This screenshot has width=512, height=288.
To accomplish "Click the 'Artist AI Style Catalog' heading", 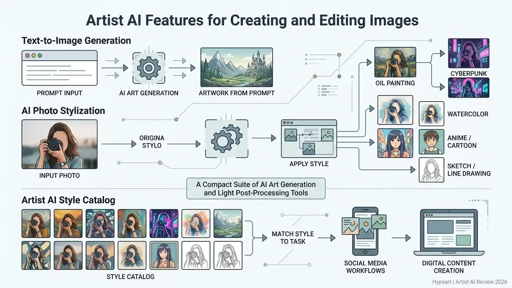I will (68, 200).
